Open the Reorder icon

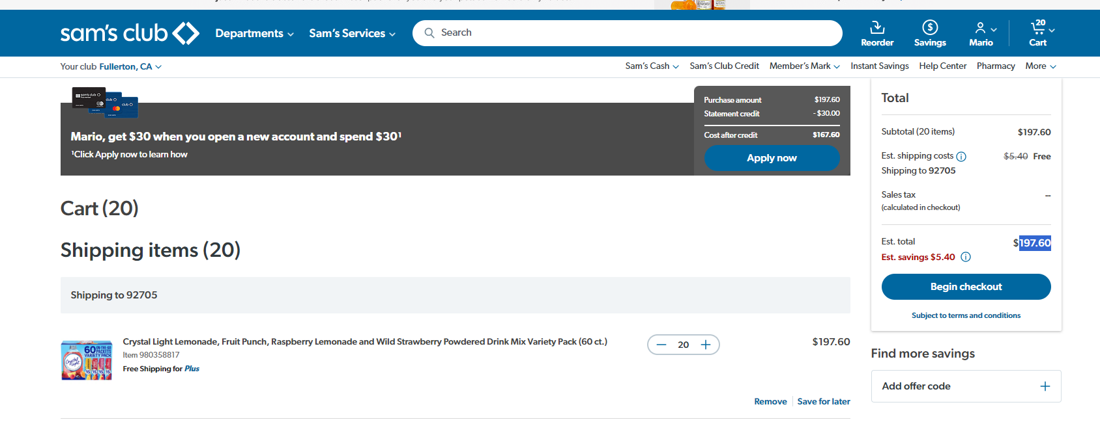point(877,27)
